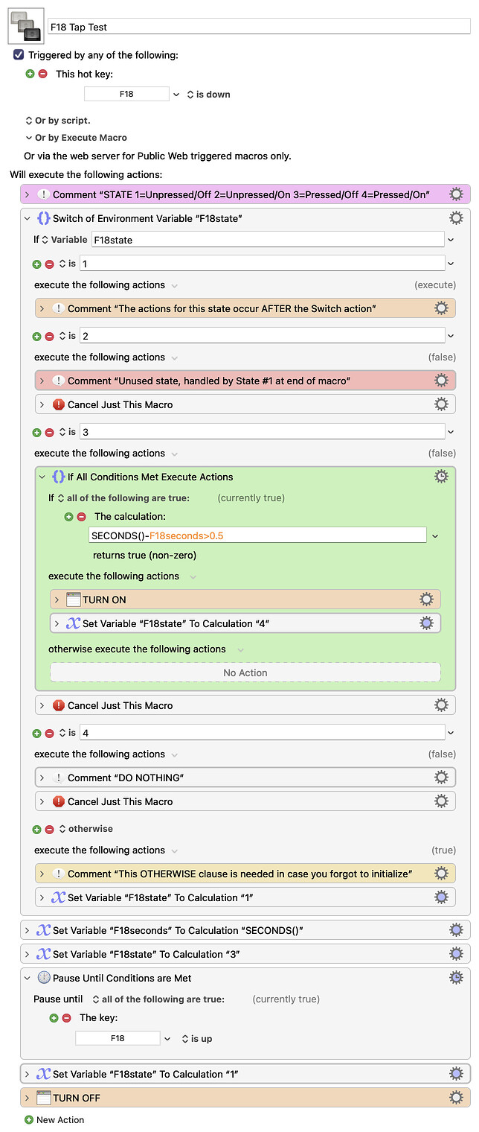The width and height of the screenshot is (479, 1132).
Task: Add new action with green plus icon
Action: tap(29, 1120)
